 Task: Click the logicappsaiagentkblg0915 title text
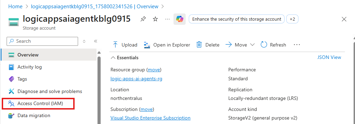click(x=77, y=19)
